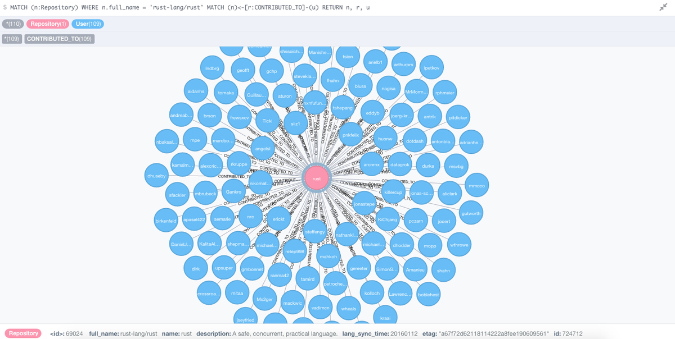This screenshot has height=339, width=675.
Task: Select the central rust repository node
Action: (316, 178)
